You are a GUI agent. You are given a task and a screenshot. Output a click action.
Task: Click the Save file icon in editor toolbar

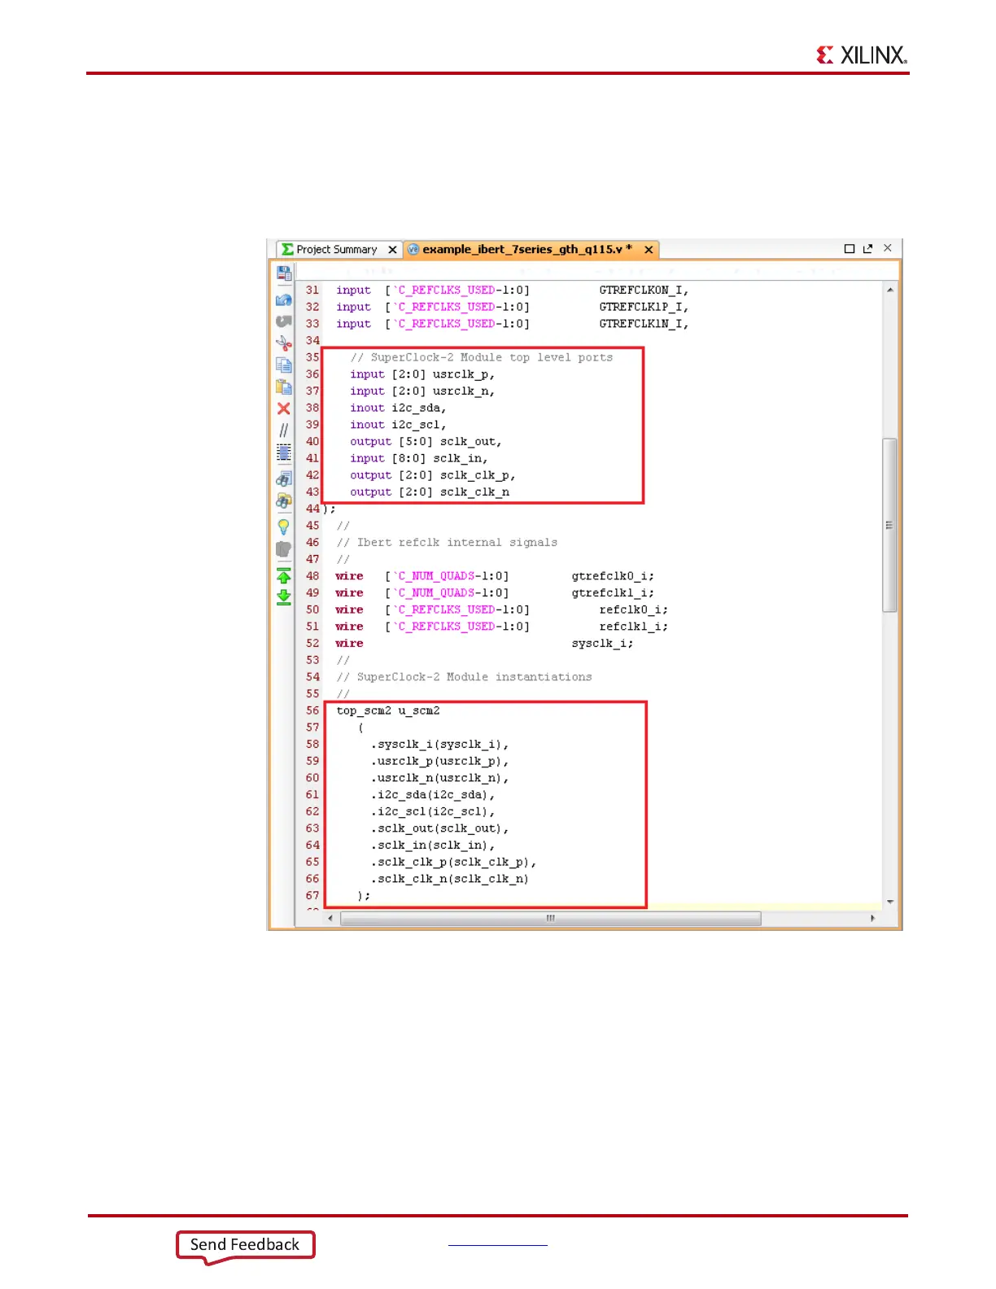[x=283, y=273]
